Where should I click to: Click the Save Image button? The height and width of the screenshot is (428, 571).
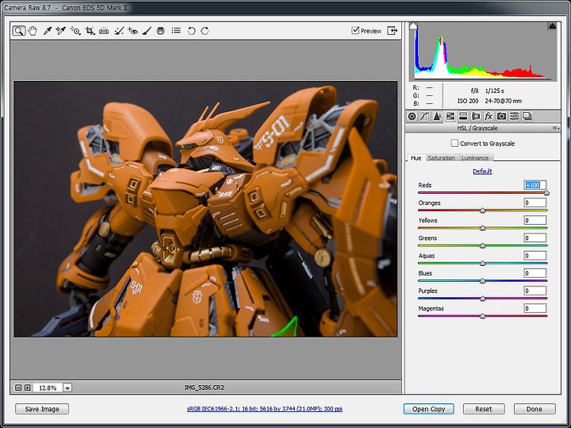pos(42,409)
